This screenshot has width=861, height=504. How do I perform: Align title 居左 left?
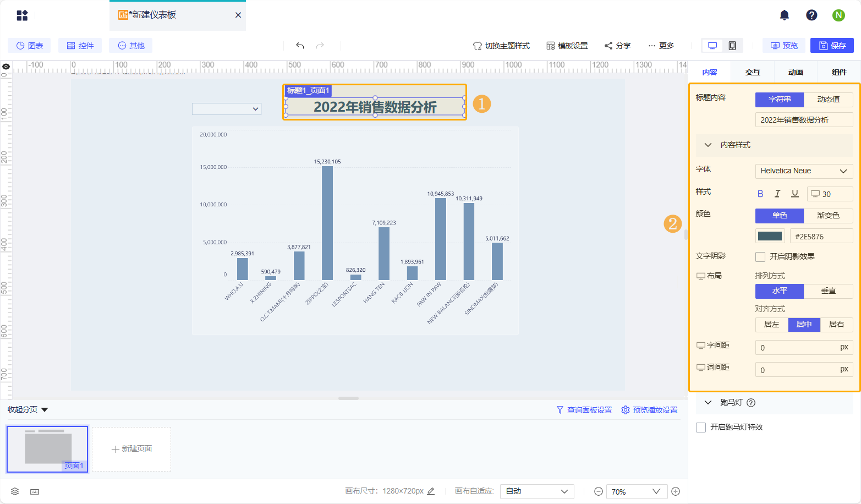point(771,325)
